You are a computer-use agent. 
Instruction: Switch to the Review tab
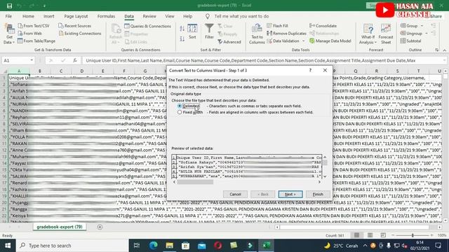tap(149, 16)
